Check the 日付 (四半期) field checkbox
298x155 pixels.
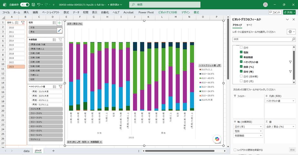[241, 76]
